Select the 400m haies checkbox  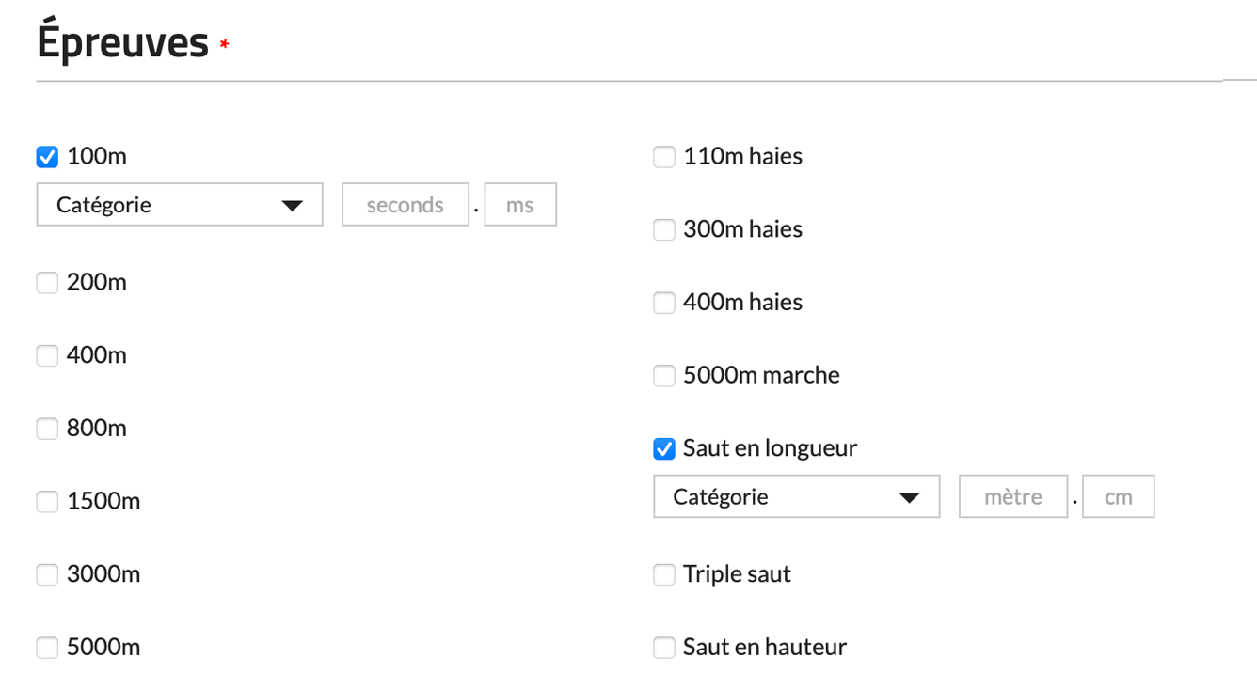click(664, 303)
